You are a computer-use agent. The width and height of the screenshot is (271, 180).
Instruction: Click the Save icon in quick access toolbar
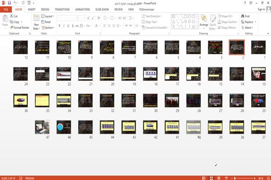pyautogui.click(x=9, y=3)
